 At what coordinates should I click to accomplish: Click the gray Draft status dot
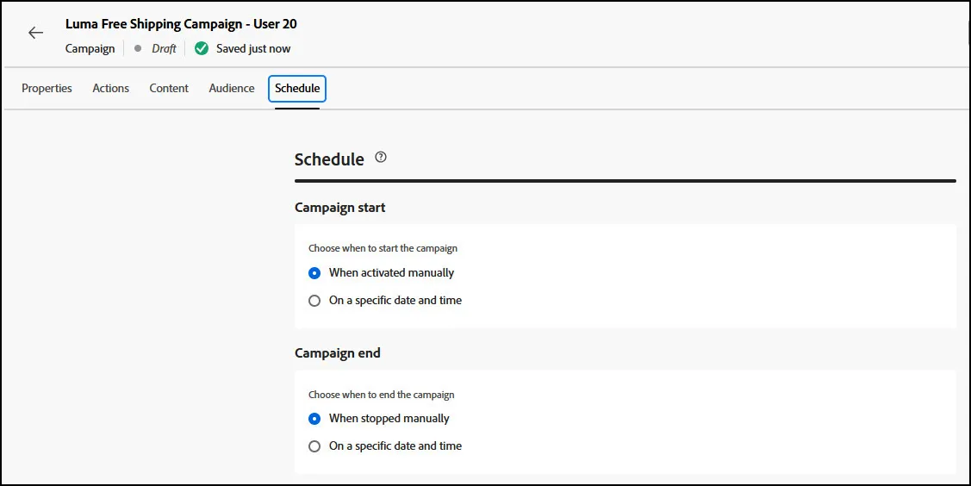click(138, 48)
